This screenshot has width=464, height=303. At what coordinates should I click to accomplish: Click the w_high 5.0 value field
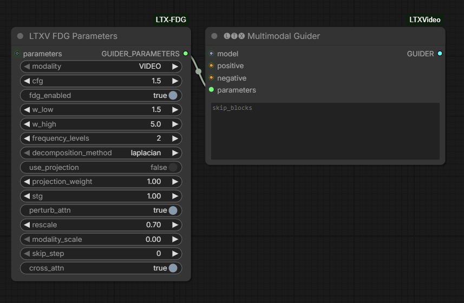tap(101, 124)
